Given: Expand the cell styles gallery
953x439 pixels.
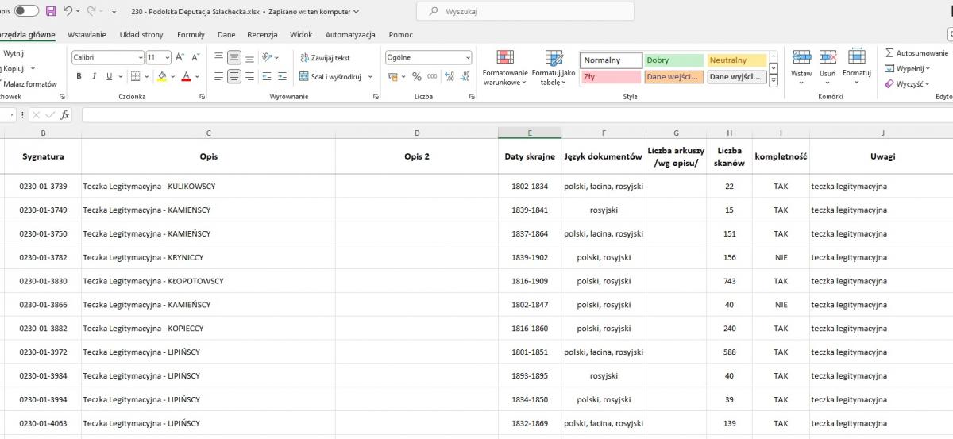Looking at the screenshot, I should tap(774, 80).
